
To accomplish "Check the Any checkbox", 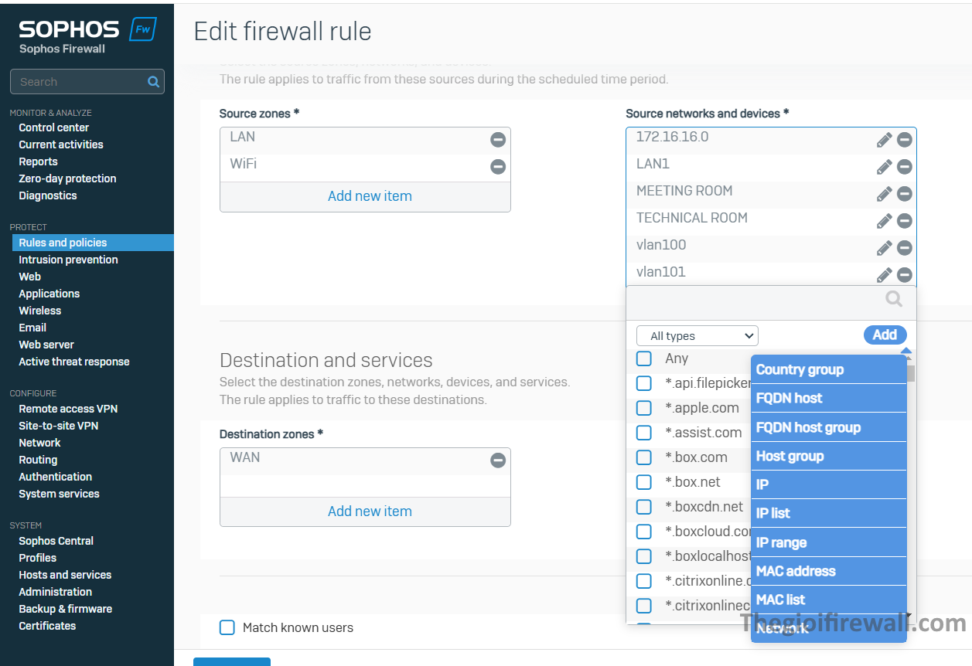I will click(644, 358).
